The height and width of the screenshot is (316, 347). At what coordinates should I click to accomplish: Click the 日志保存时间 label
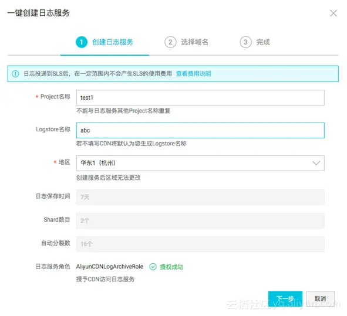click(53, 196)
